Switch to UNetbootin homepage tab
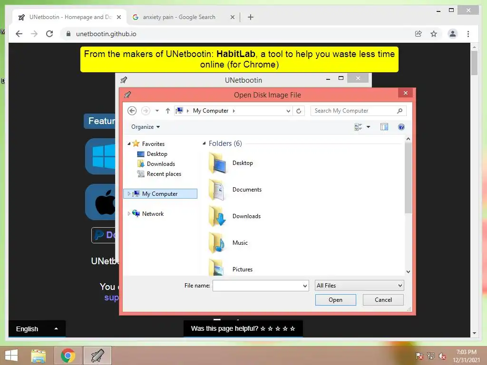Viewport: 487px width, 365px height. 69,17
